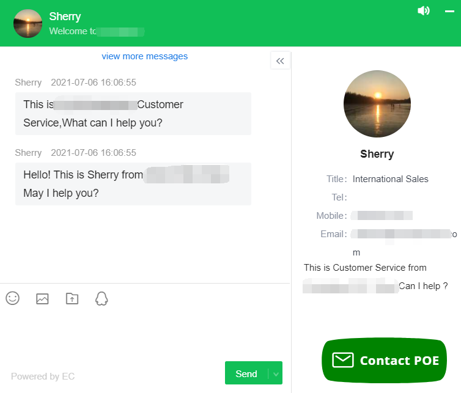Open the Send options dropdown arrow
The height and width of the screenshot is (393, 461).
[x=276, y=373]
